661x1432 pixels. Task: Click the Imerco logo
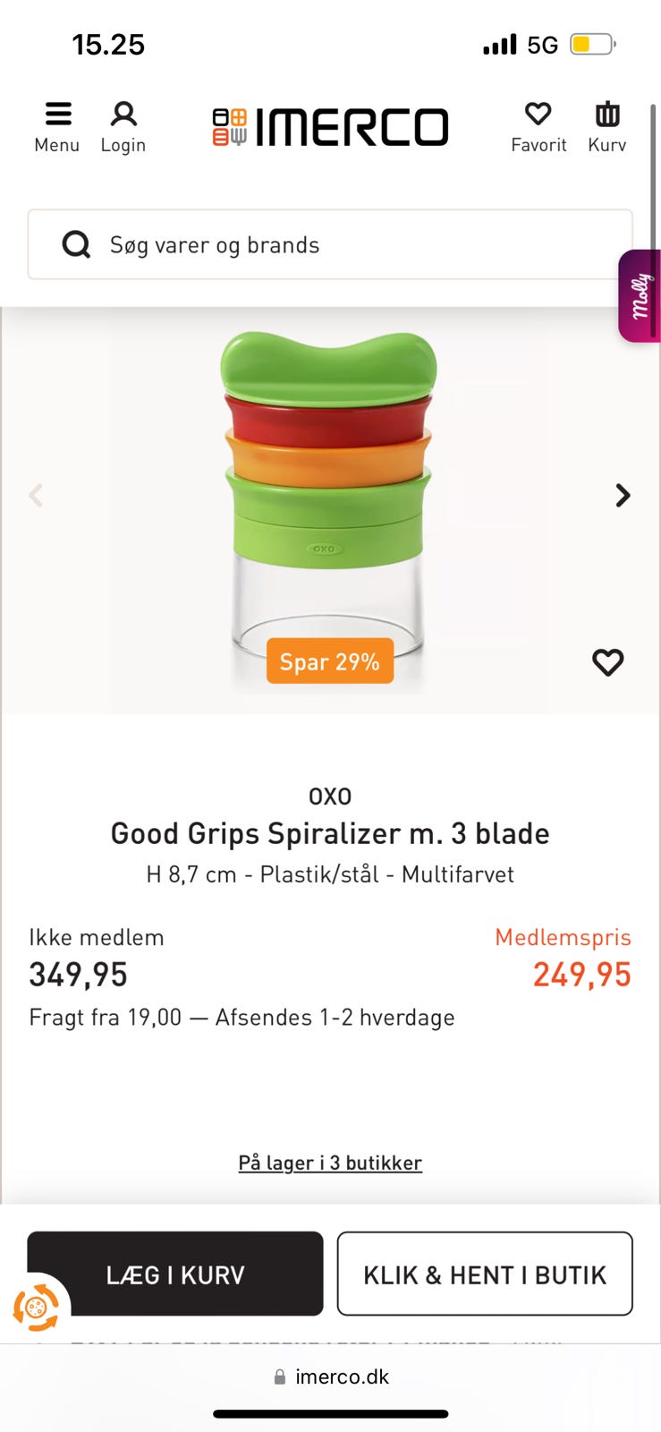click(330, 127)
